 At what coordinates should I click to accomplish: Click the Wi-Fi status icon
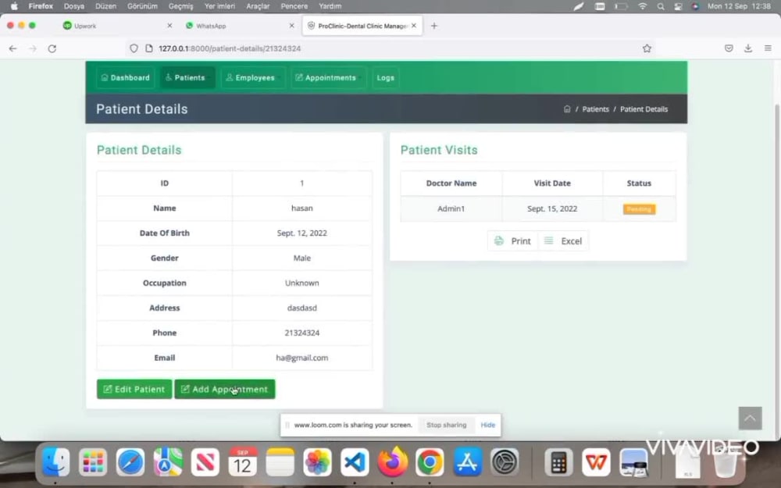643,6
